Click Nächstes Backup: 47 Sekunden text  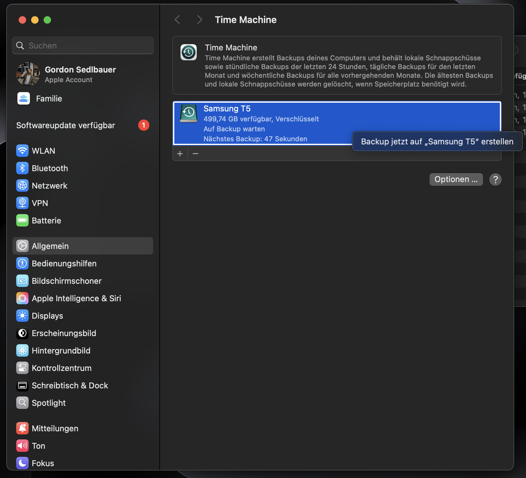point(255,139)
